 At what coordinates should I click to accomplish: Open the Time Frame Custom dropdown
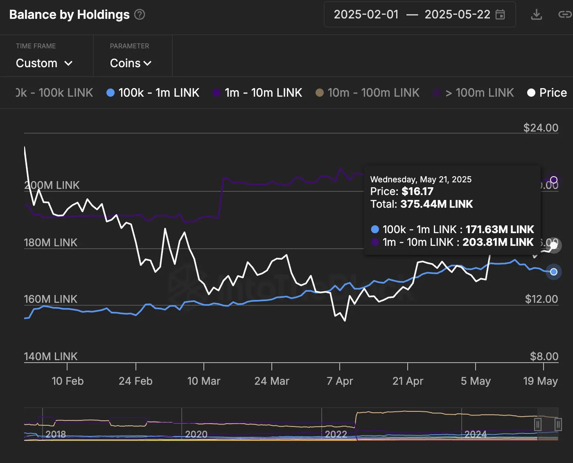coord(44,64)
